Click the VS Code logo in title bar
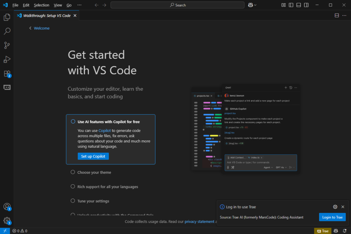 [x=5, y=5]
